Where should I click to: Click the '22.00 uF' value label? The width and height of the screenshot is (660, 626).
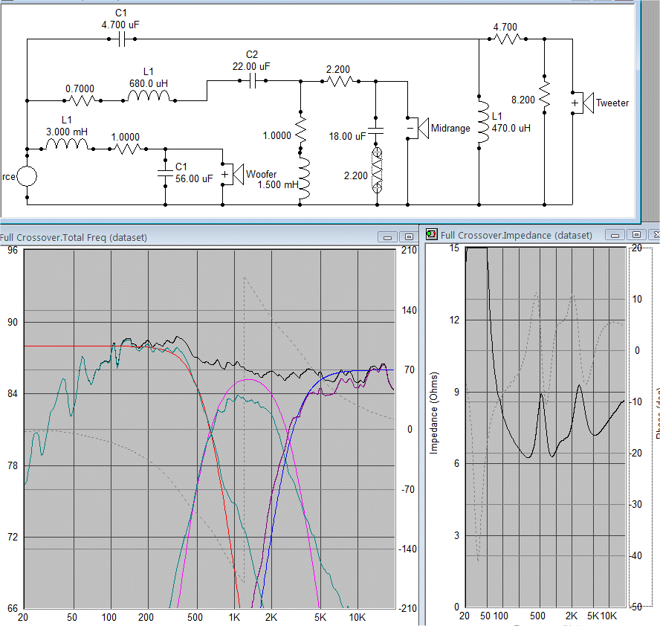click(x=251, y=66)
